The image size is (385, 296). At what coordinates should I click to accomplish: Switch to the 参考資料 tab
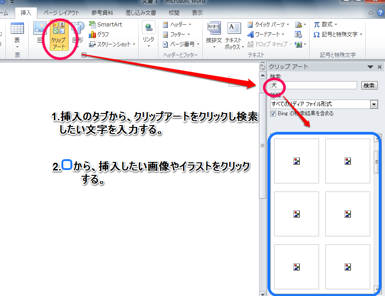click(x=102, y=13)
